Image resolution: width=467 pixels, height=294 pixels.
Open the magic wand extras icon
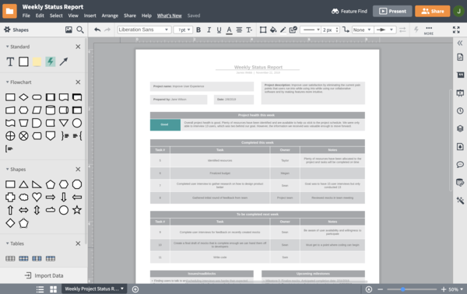(460, 200)
